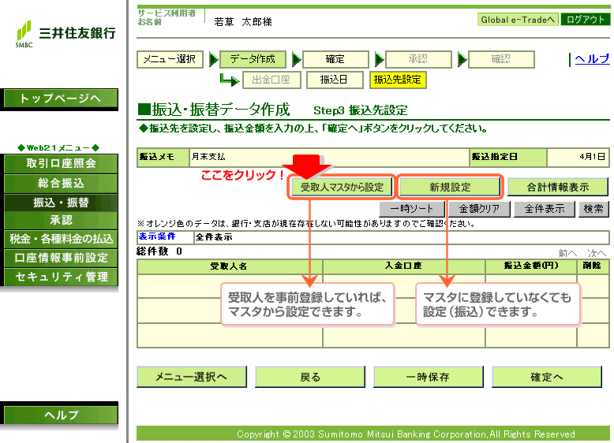
Task: Select 振込・振替 menu item
Action: point(61,203)
